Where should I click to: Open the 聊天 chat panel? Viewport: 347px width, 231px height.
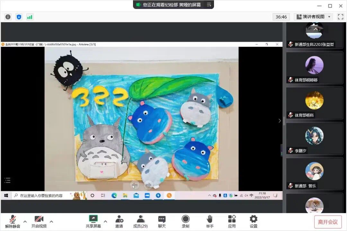tap(162, 221)
